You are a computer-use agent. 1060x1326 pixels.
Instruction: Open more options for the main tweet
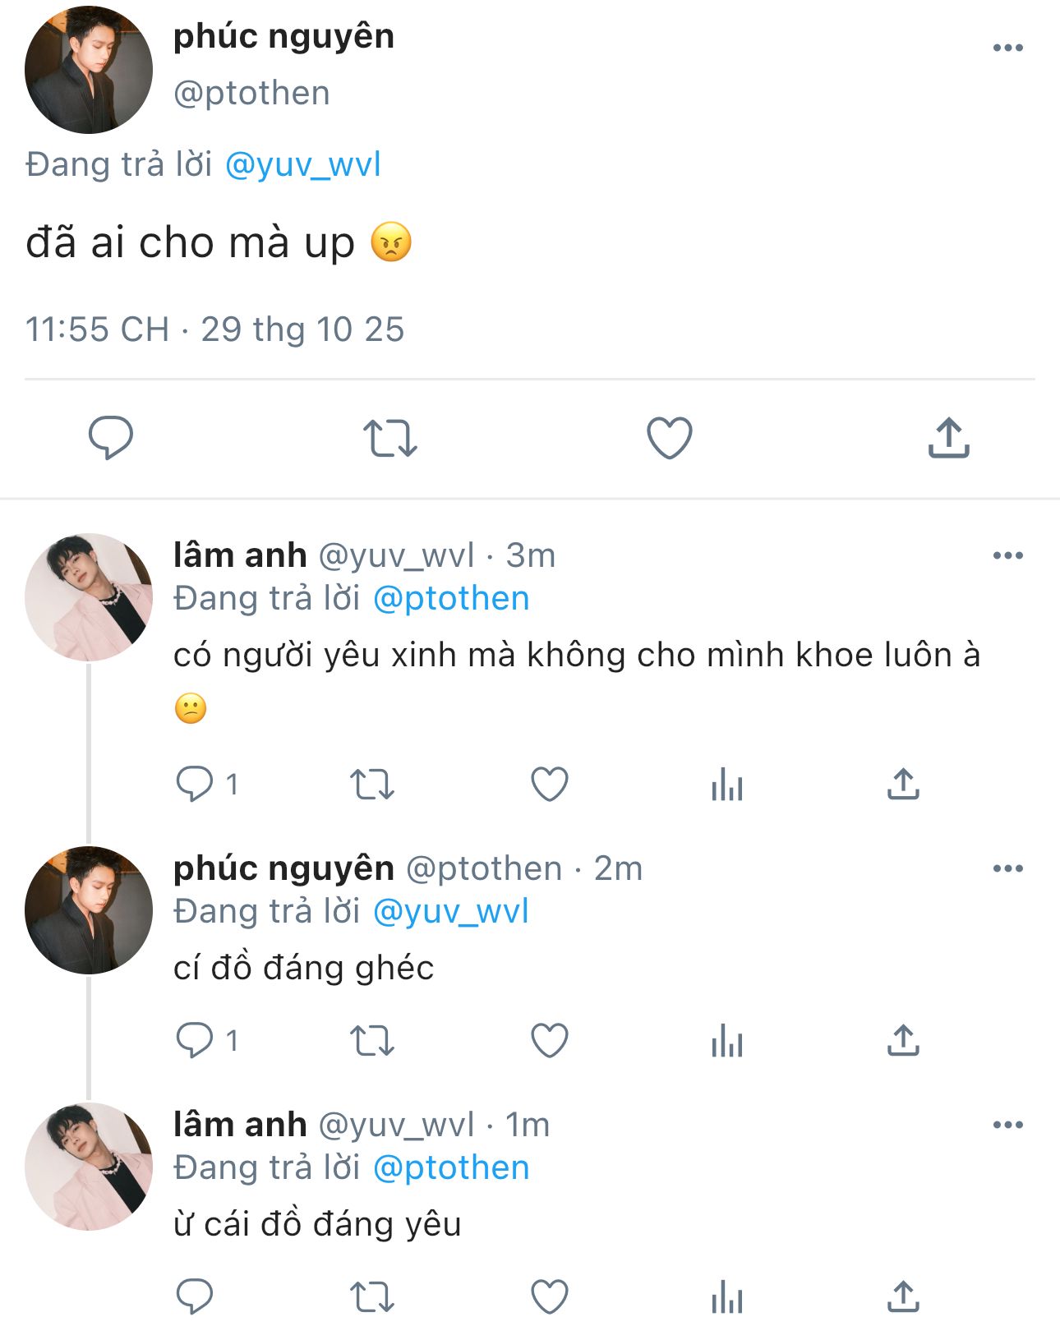pyautogui.click(x=1007, y=48)
